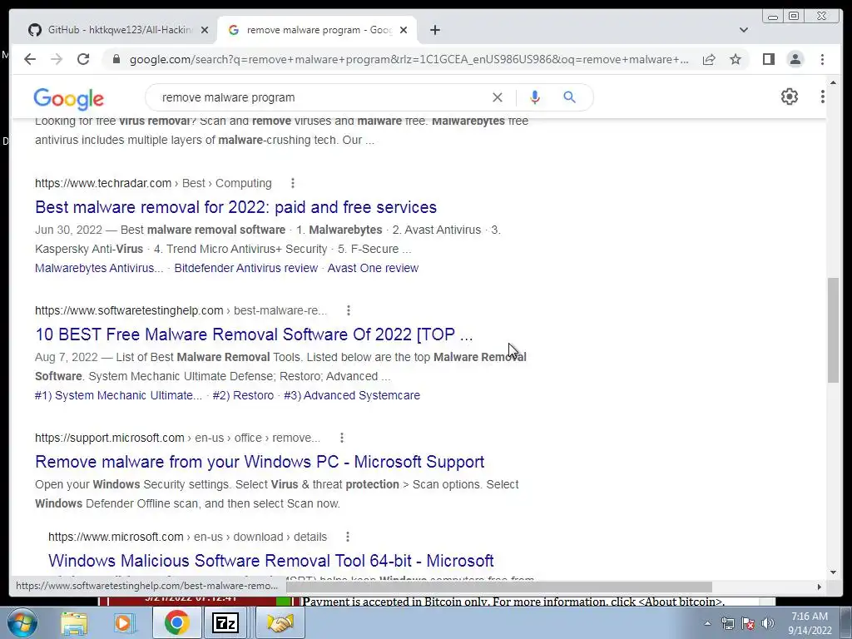This screenshot has height=639, width=852.
Task: Click softwaretestinghelp.com breadcrumb URL
Action: tap(181, 310)
